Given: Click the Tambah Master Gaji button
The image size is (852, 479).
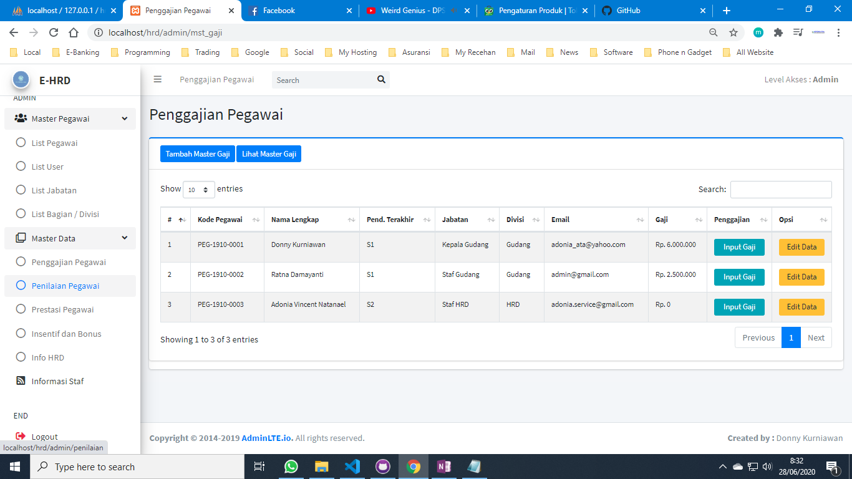Looking at the screenshot, I should [x=197, y=154].
